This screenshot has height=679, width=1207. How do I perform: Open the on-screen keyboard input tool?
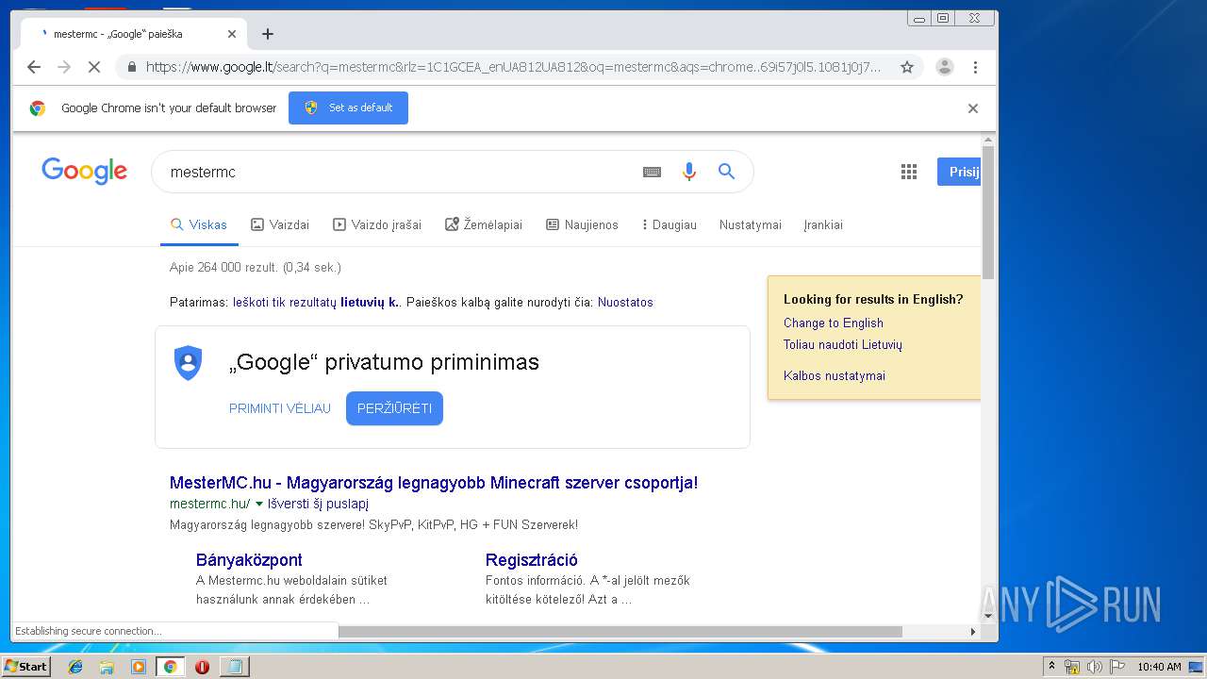(x=652, y=172)
